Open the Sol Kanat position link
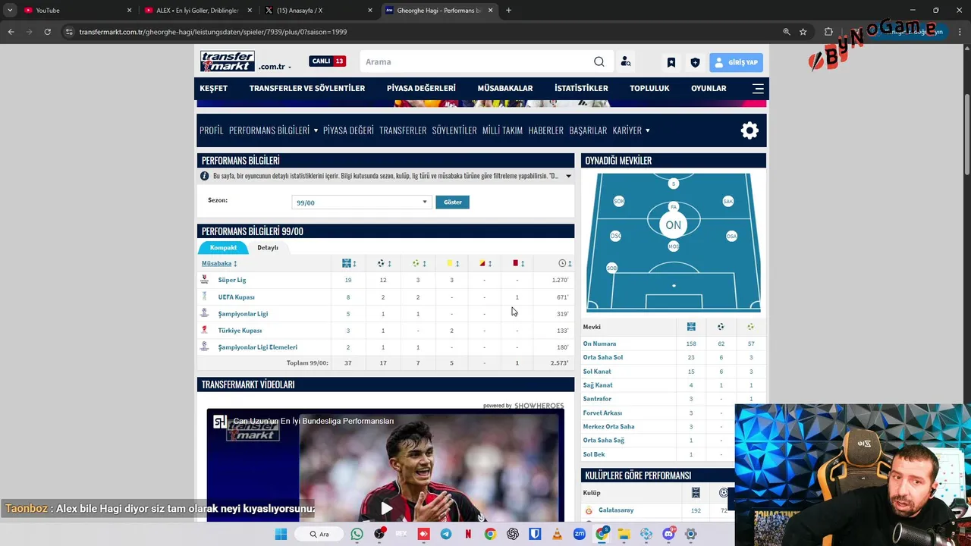This screenshot has width=971, height=546. click(597, 371)
